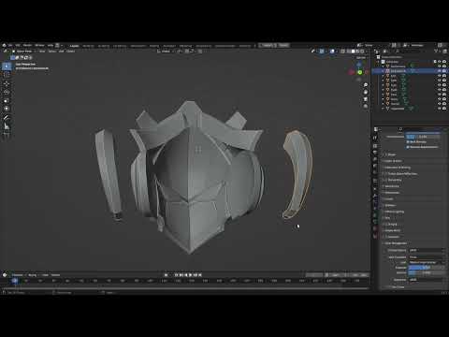Select the Cursor tool in toolbar
449x337 pixels.
(x=7, y=75)
